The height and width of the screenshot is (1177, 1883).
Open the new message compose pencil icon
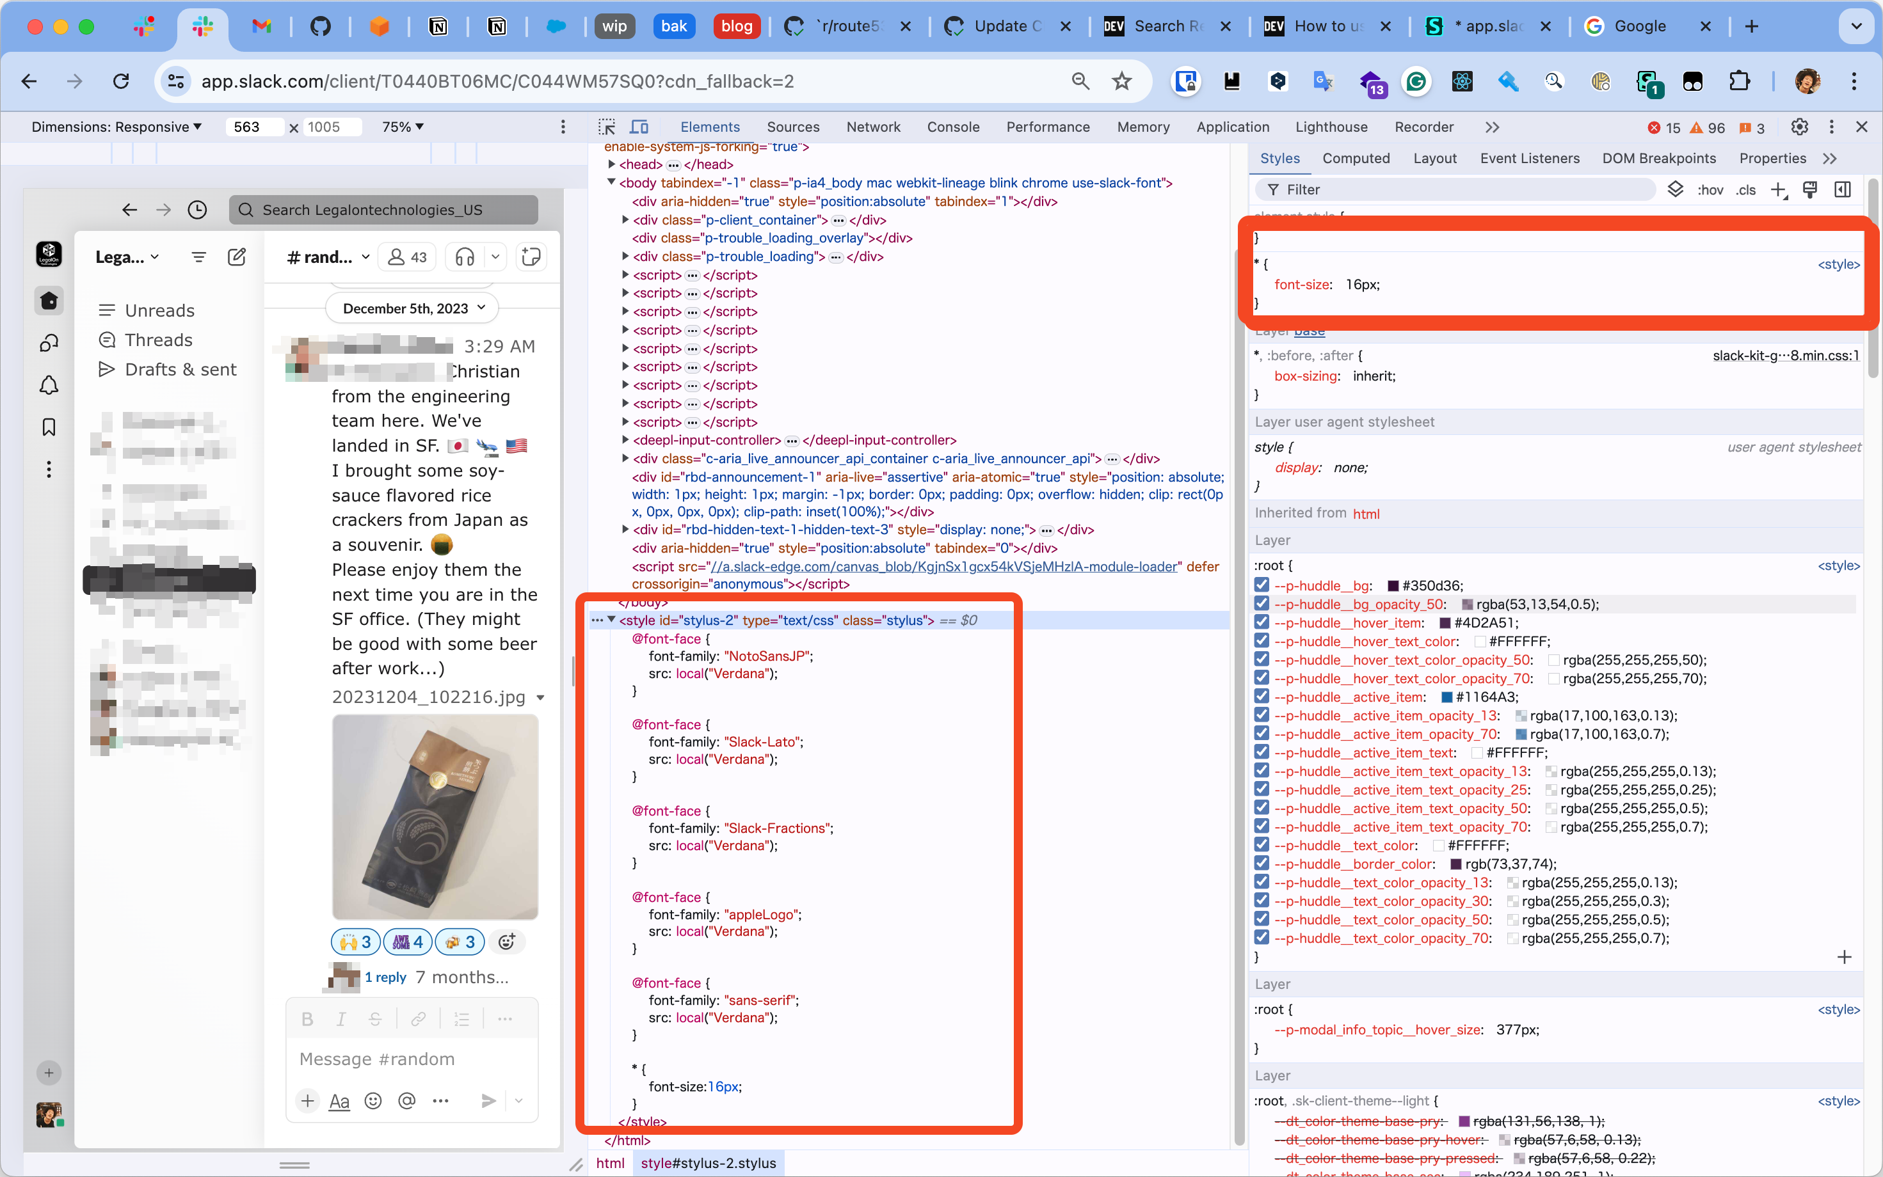237,257
